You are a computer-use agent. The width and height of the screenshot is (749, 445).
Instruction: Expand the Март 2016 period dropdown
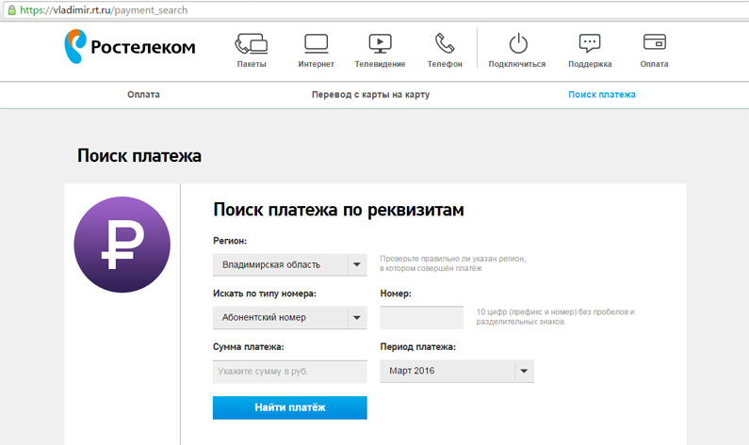[x=524, y=372]
